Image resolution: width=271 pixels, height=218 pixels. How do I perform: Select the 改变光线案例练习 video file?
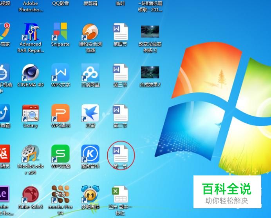150,32
